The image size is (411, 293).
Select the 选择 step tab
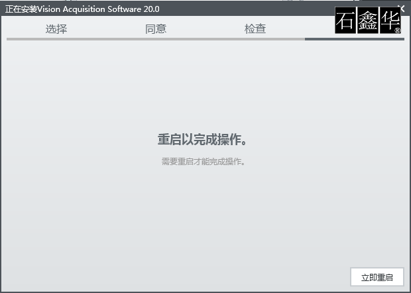pyautogui.click(x=56, y=29)
